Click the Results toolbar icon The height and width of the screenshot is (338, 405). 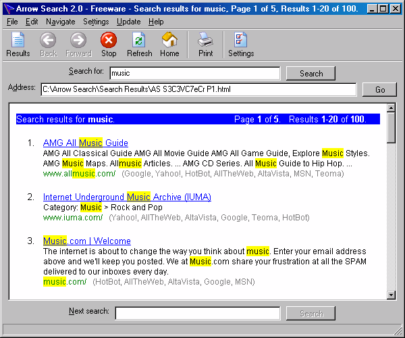18,40
